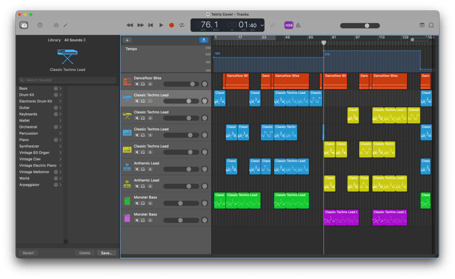Adjust purple Monster Bass volume slider
The width and height of the screenshot is (455, 279).
(x=181, y=220)
